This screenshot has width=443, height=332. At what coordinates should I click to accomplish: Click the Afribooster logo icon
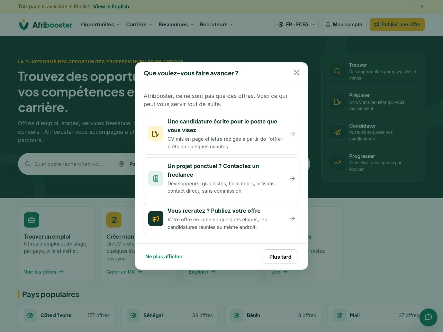click(x=24, y=25)
